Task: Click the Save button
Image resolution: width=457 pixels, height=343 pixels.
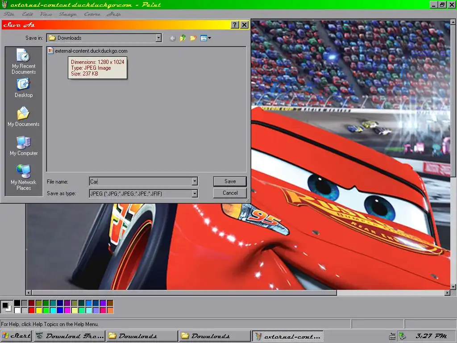Action: pyautogui.click(x=230, y=181)
